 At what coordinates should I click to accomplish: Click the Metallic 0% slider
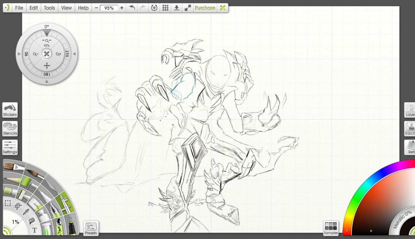[x=403, y=219]
